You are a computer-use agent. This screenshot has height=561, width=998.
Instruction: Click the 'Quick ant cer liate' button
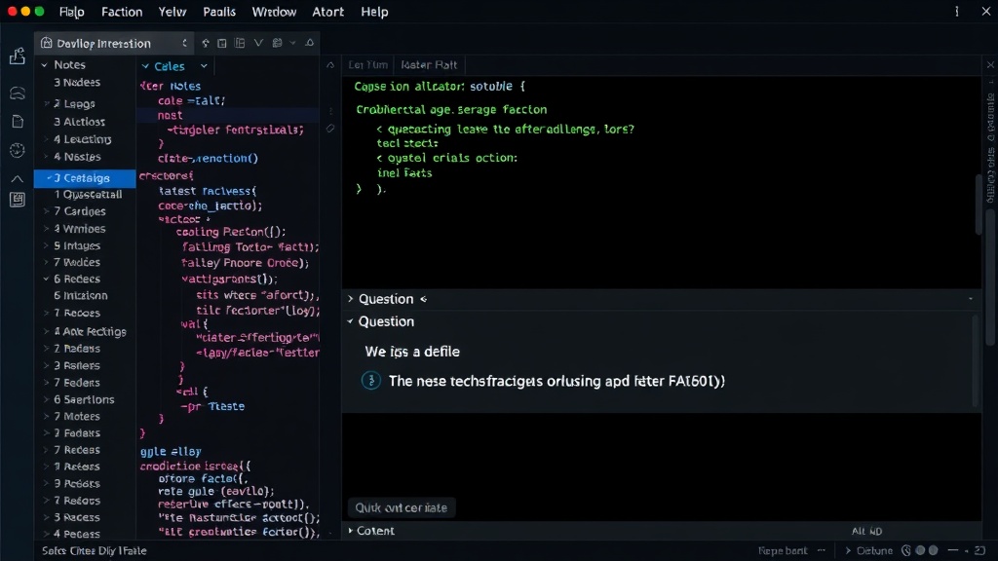coord(402,507)
